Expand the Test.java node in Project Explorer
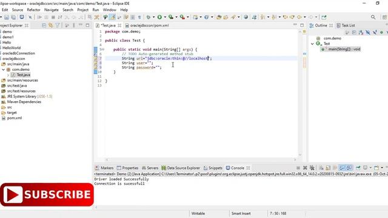 8,74
